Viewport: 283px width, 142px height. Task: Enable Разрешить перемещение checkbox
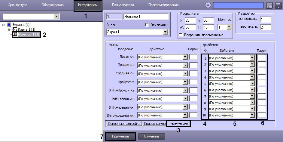181,35
